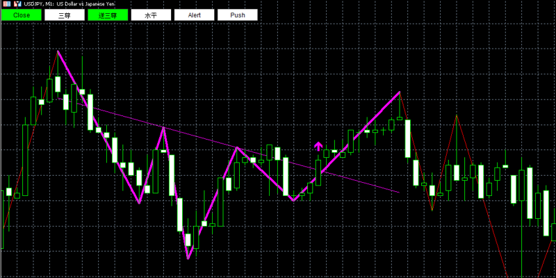The image size is (556, 278).
Task: Click the red table icon in title bar
Action: pos(7,4)
